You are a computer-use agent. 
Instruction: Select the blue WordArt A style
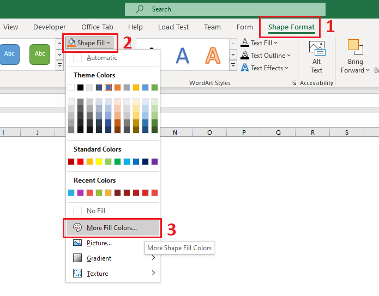(182, 56)
